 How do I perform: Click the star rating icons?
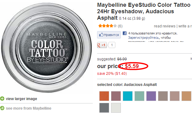[x=108, y=26]
